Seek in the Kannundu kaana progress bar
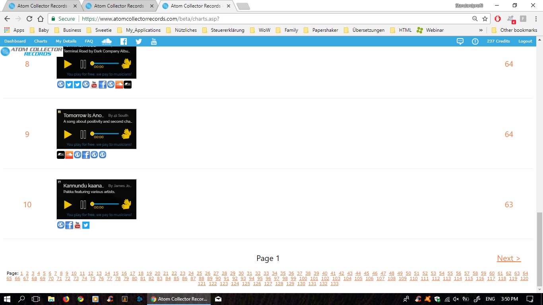 (x=105, y=204)
